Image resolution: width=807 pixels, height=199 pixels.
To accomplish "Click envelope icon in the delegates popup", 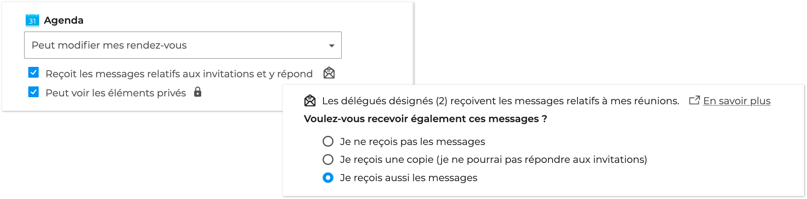I will (x=310, y=101).
